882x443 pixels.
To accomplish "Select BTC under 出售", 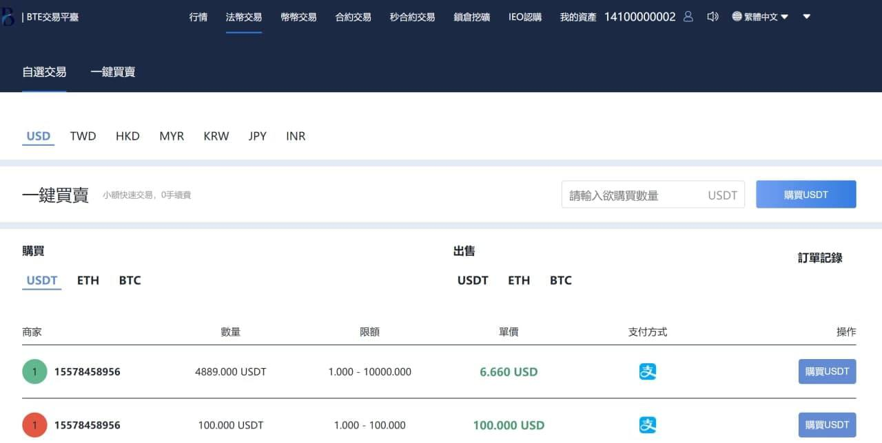I will (561, 280).
